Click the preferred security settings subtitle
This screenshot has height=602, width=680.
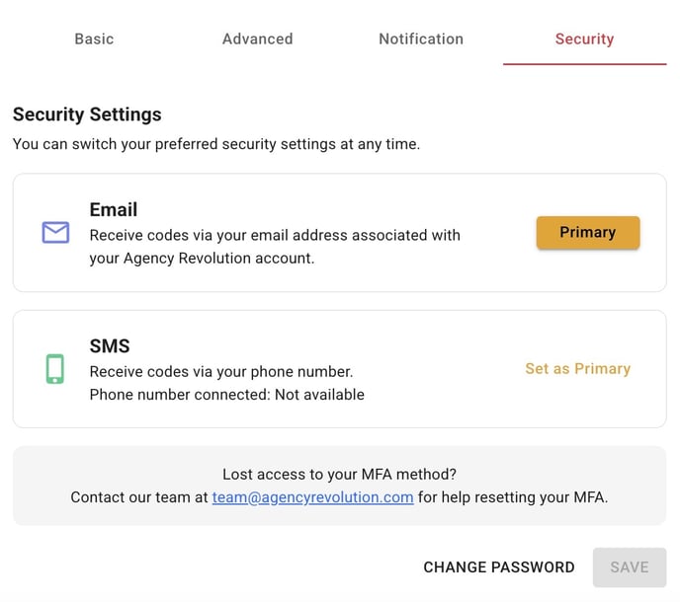click(216, 144)
